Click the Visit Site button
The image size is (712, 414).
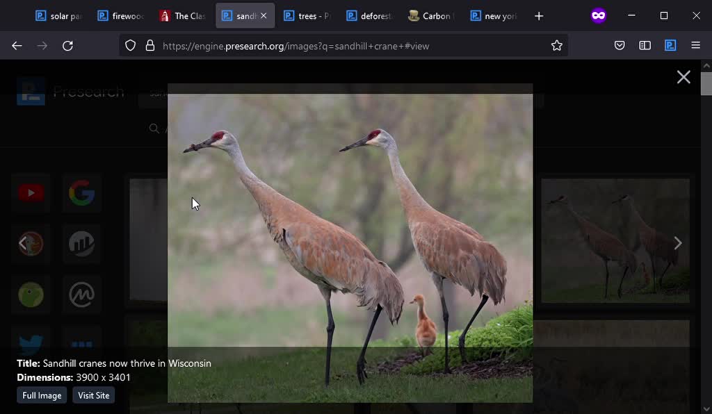(x=94, y=395)
